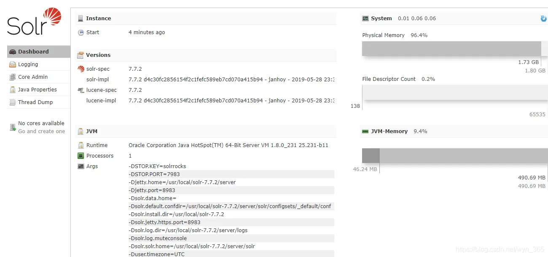
Task: Click the "Go and create one" link
Action: coord(42,131)
